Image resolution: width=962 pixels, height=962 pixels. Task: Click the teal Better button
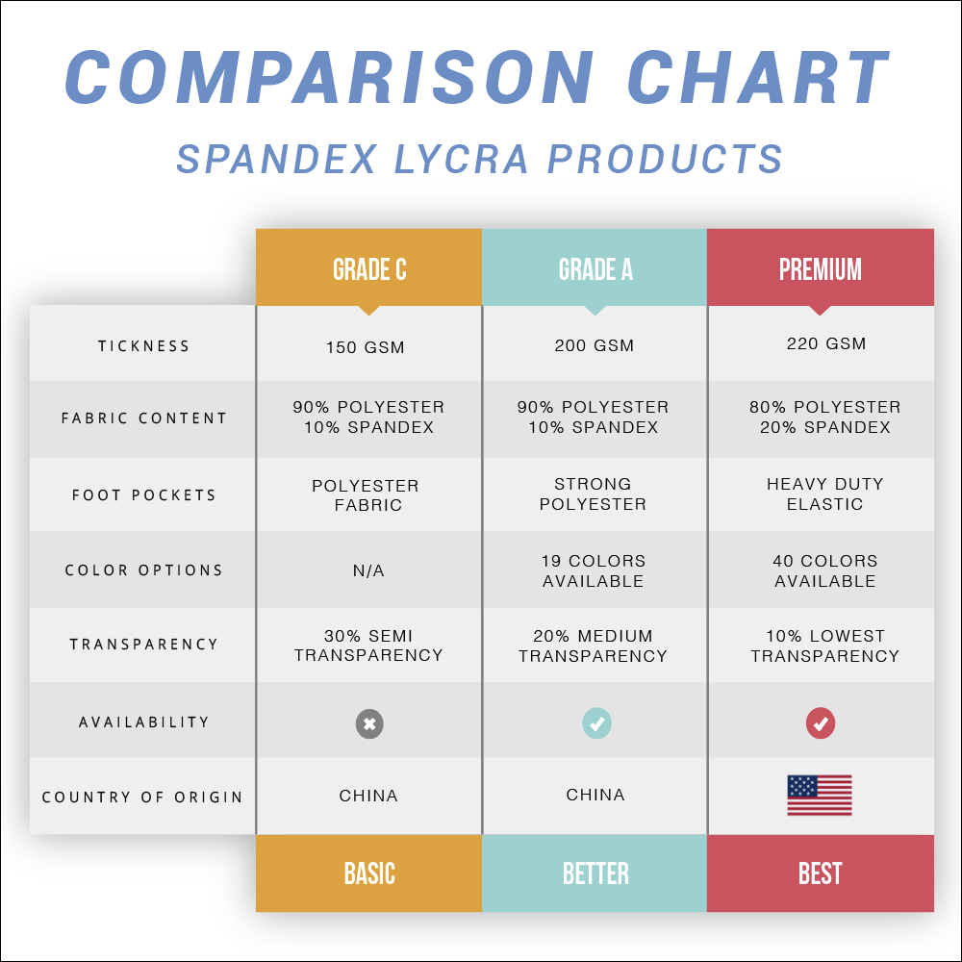coord(595,873)
